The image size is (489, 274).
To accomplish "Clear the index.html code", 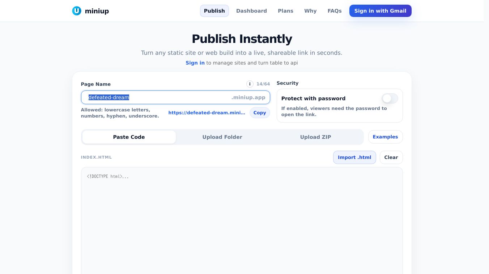I will [x=391, y=158].
